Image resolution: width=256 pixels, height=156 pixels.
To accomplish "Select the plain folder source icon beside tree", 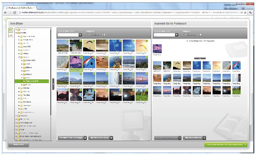I will [x=11, y=35].
